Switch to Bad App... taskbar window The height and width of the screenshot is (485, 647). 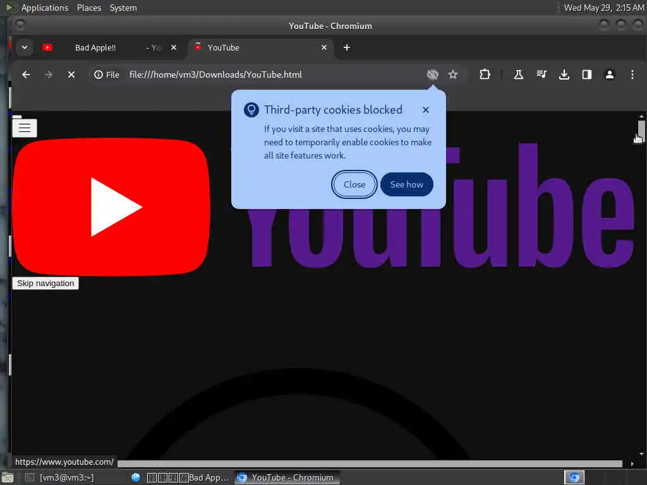click(181, 477)
